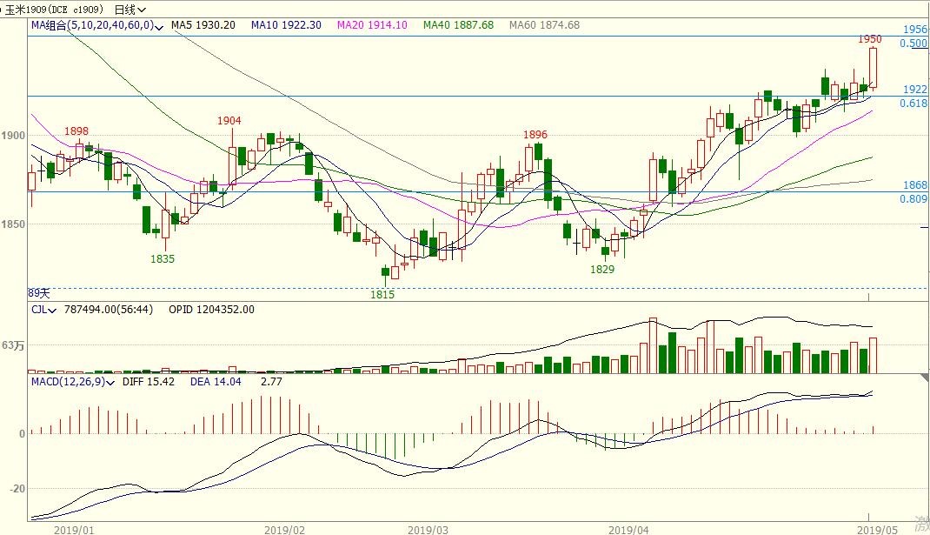930x535 pixels.
Task: Click the 0.809 Fibonacci level label
Action: [913, 199]
